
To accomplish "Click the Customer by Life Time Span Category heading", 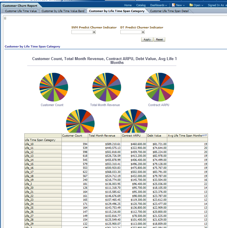I will 33,46.
